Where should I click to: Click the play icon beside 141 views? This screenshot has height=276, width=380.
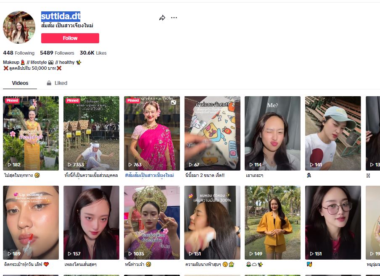311,165
